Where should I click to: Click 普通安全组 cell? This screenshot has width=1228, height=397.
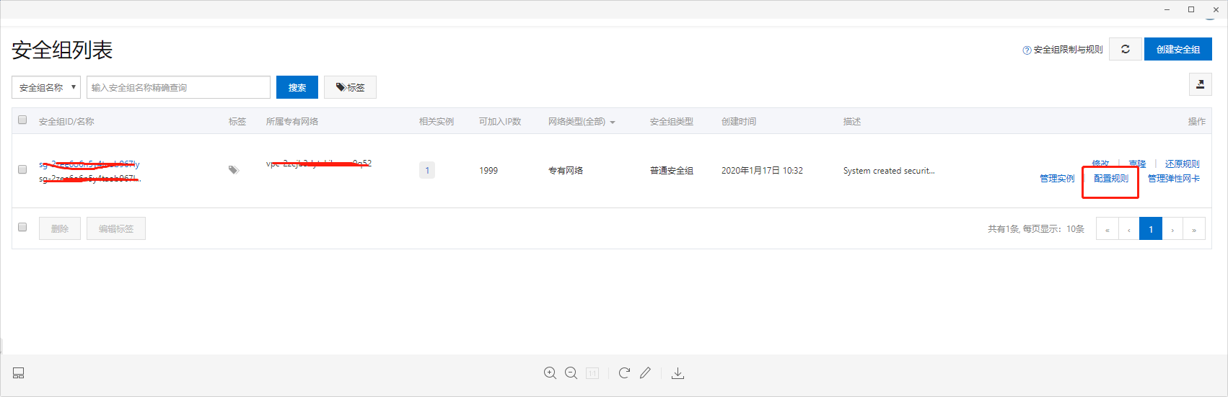672,171
